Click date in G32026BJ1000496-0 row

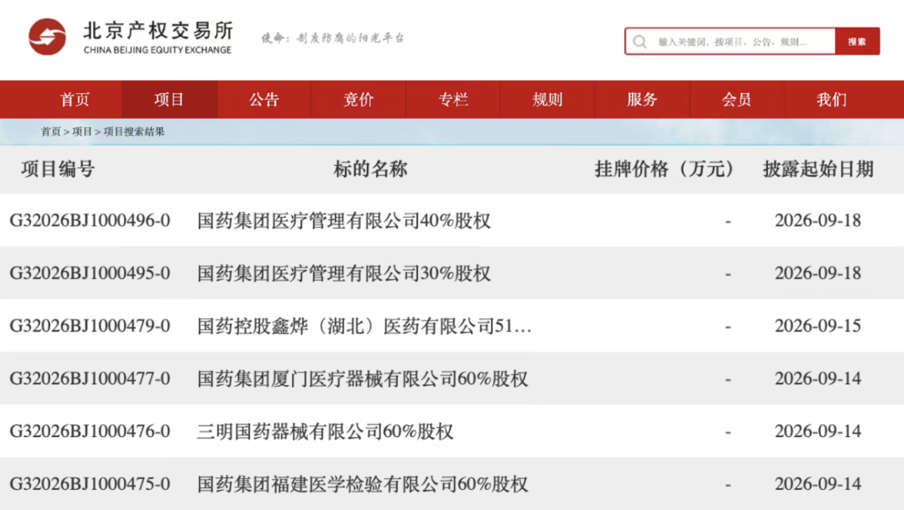click(x=818, y=221)
